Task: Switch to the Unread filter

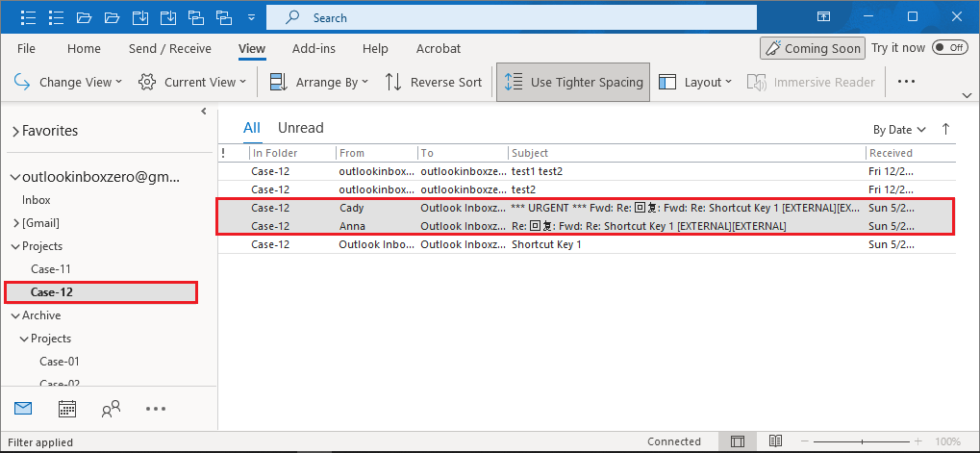Action: 301,128
